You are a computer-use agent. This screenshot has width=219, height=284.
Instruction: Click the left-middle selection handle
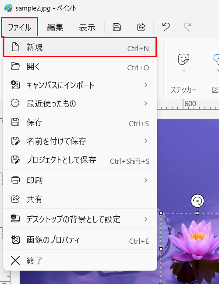[161, 249]
